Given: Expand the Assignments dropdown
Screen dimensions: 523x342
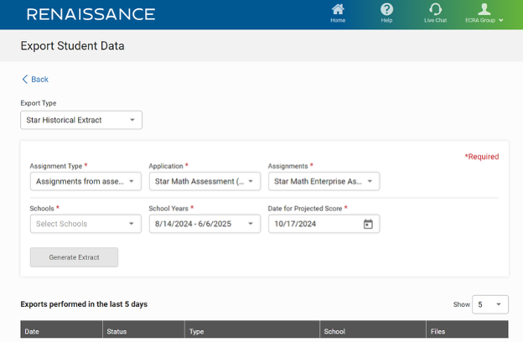Looking at the screenshot, I should pos(324,181).
